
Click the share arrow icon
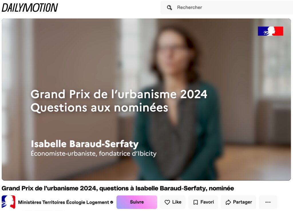pos(228,202)
